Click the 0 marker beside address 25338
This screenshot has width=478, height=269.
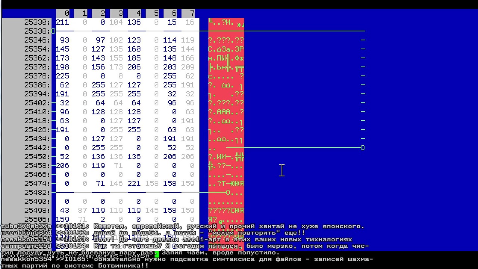(53, 31)
